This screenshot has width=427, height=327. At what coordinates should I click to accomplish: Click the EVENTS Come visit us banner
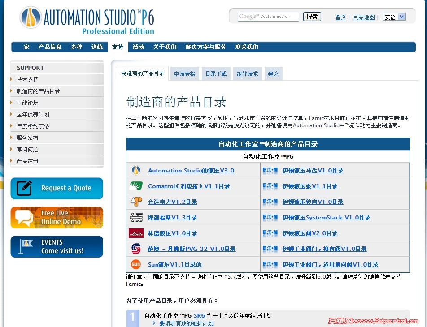pos(57,246)
